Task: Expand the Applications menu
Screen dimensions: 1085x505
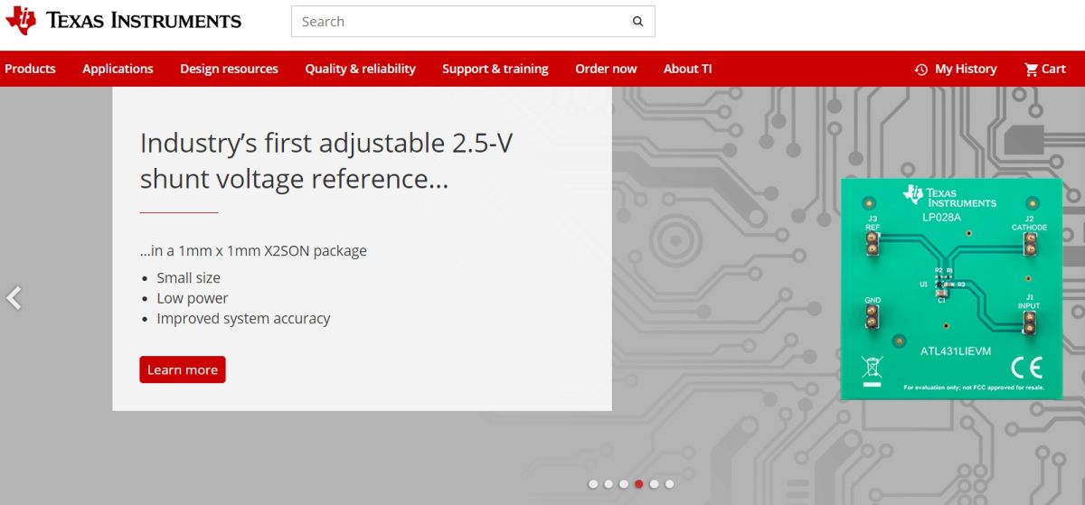Action: pos(118,69)
